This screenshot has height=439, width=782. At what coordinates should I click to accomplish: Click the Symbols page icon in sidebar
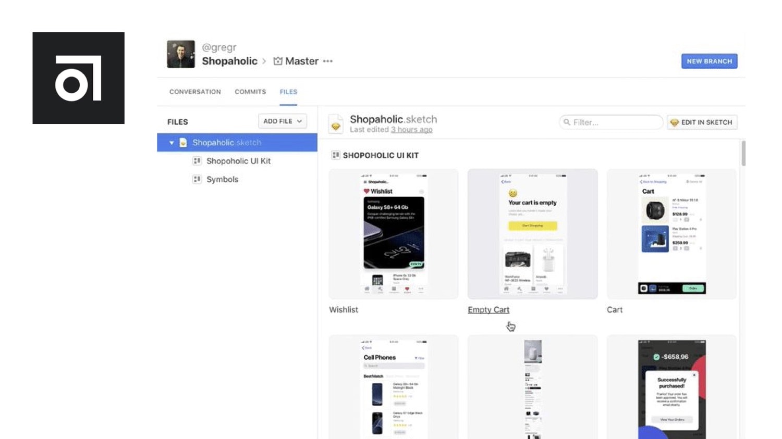(197, 179)
